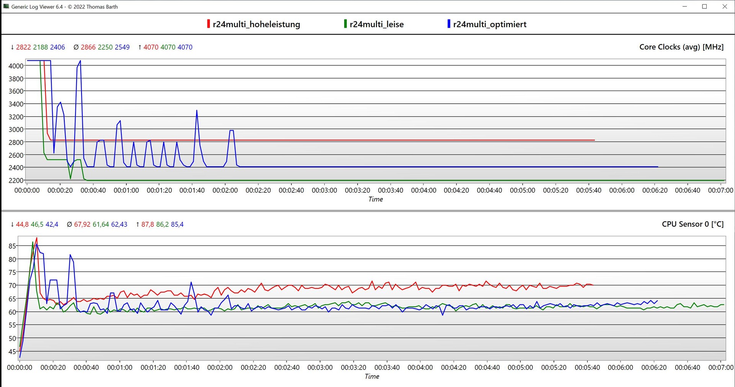The height and width of the screenshot is (387, 735).
Task: Click the Generic Log Viewer app icon
Action: click(6, 7)
